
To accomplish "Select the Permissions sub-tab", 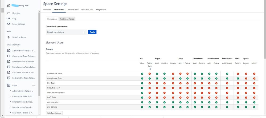I will [52, 19].
